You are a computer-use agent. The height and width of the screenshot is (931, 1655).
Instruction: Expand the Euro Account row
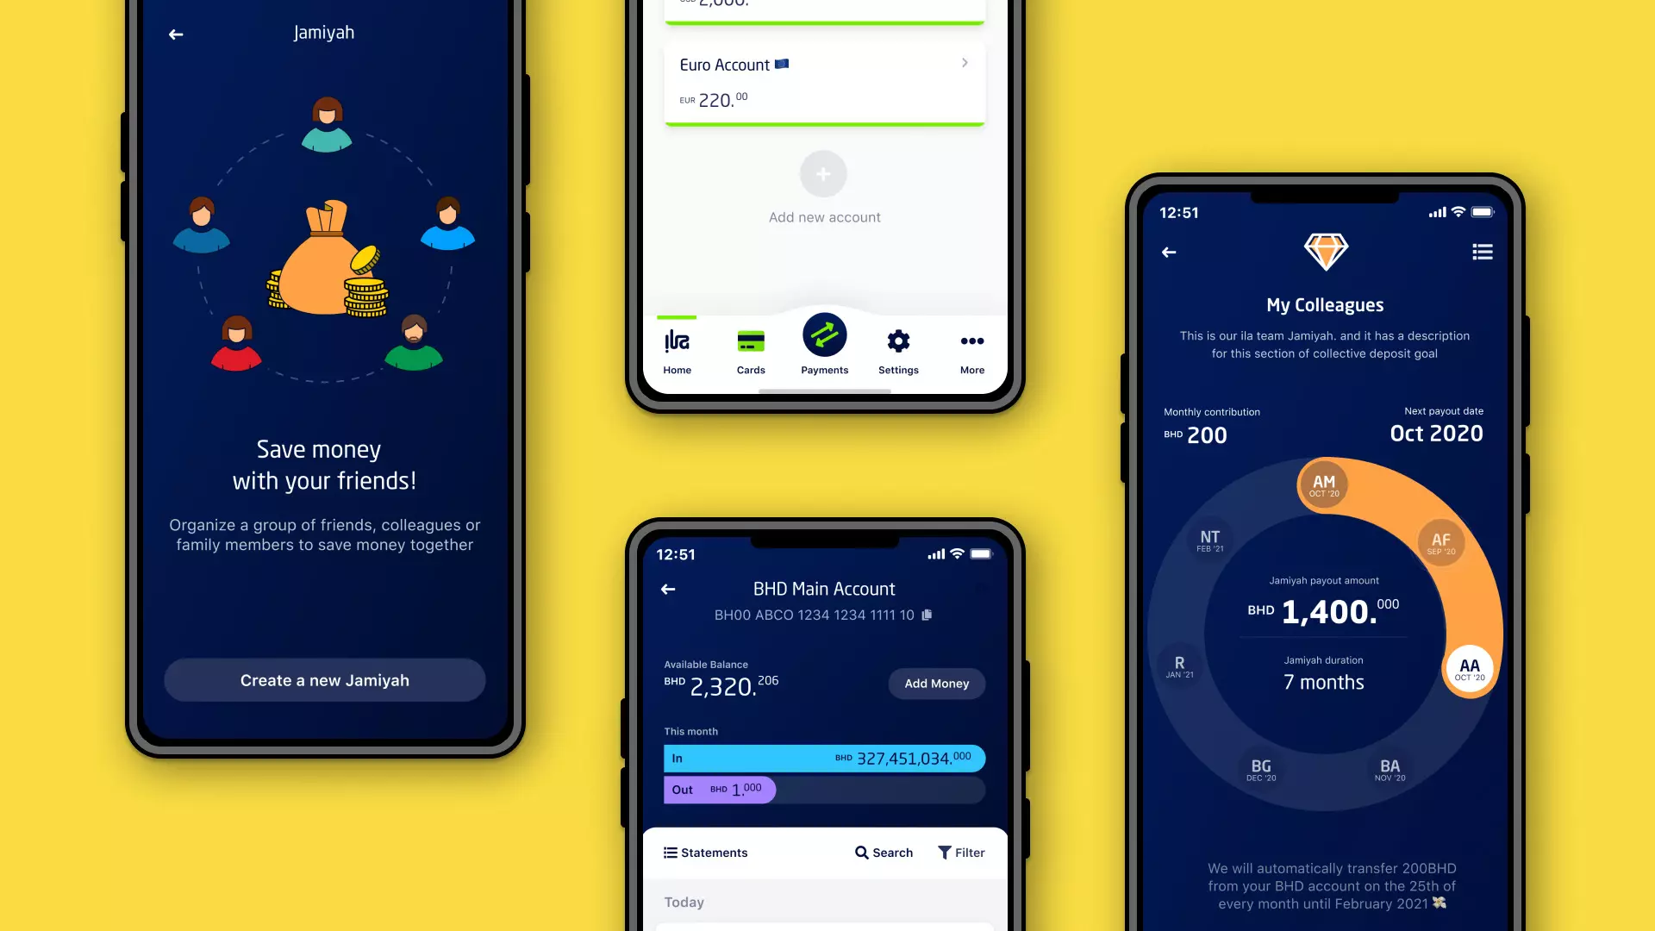point(965,63)
